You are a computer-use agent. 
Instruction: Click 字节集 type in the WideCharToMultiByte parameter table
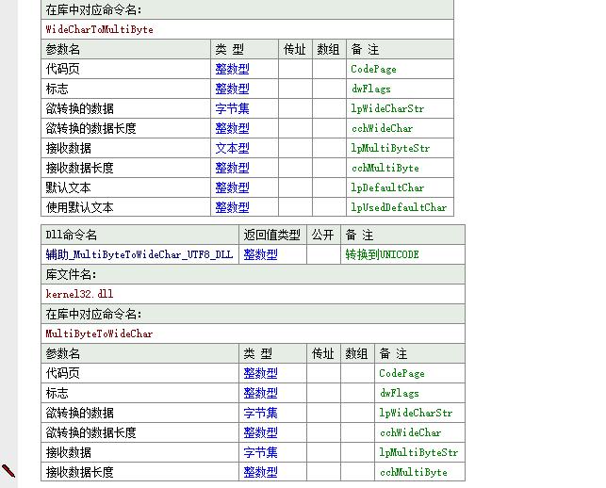232,108
